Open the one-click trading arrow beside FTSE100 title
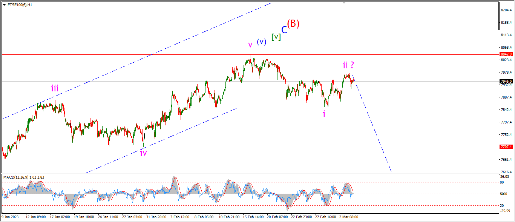The image size is (515, 222). tap(4, 5)
